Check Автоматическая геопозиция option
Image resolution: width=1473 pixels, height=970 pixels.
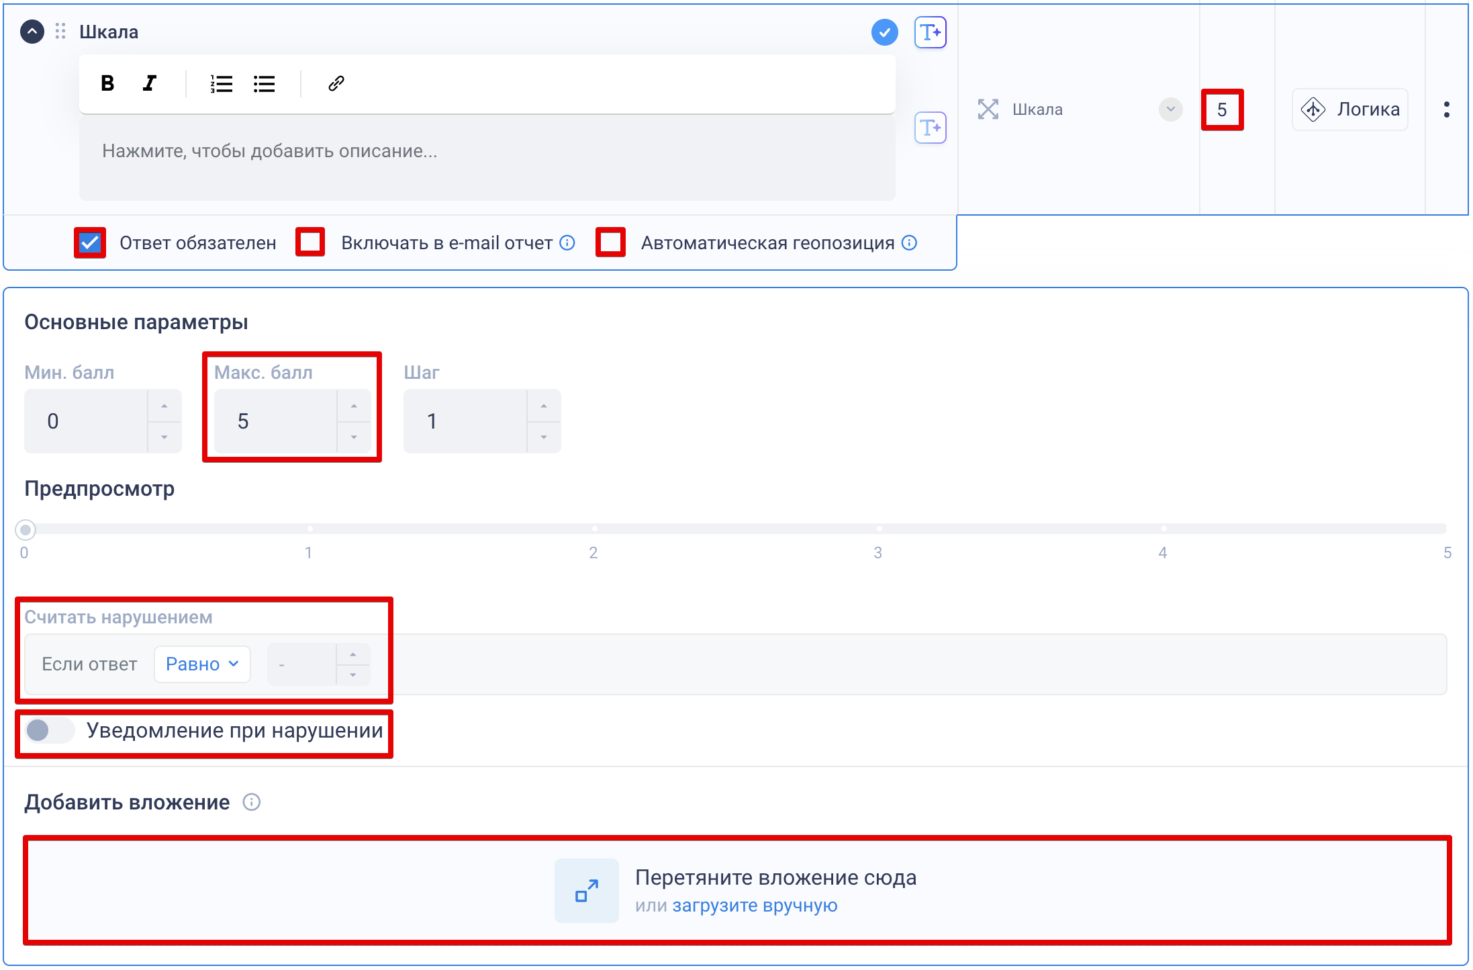(610, 242)
